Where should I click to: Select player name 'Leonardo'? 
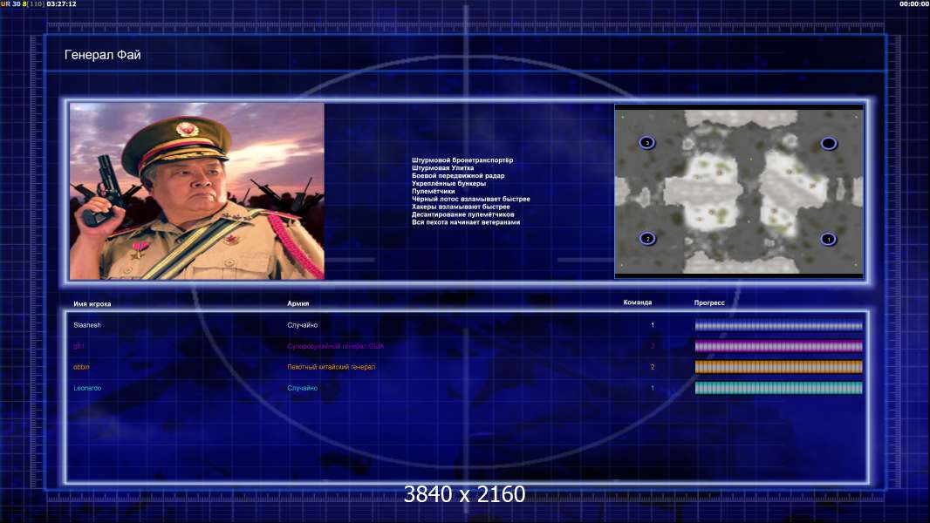click(87, 388)
